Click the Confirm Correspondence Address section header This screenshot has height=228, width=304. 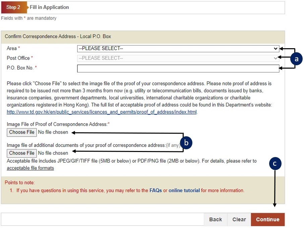pos(58,36)
